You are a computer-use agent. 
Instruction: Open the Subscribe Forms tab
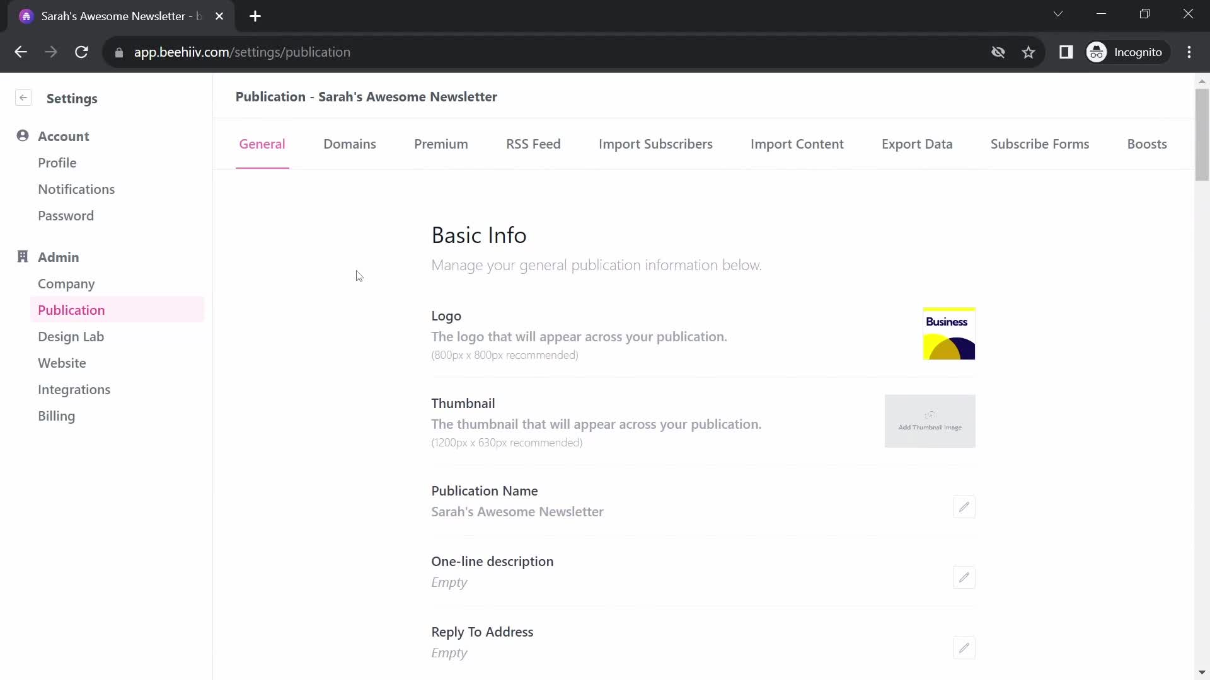click(x=1040, y=144)
